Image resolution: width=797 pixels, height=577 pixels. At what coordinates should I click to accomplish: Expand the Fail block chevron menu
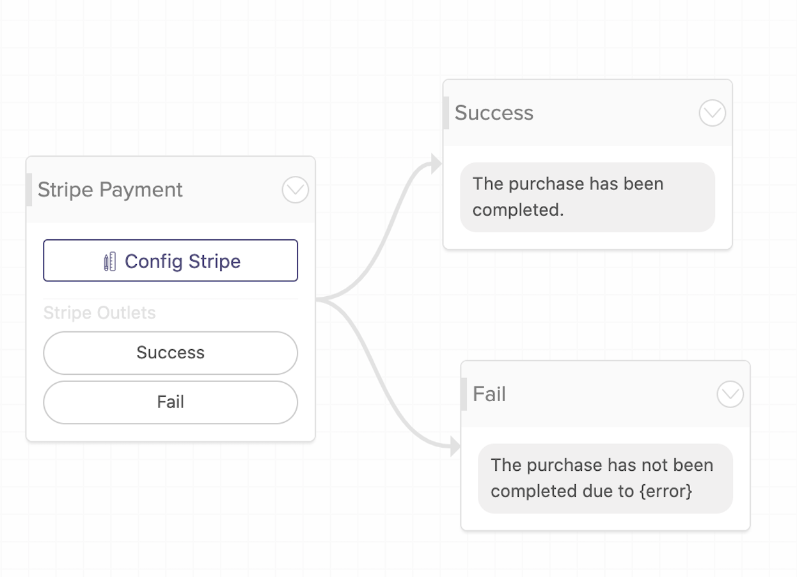click(730, 395)
